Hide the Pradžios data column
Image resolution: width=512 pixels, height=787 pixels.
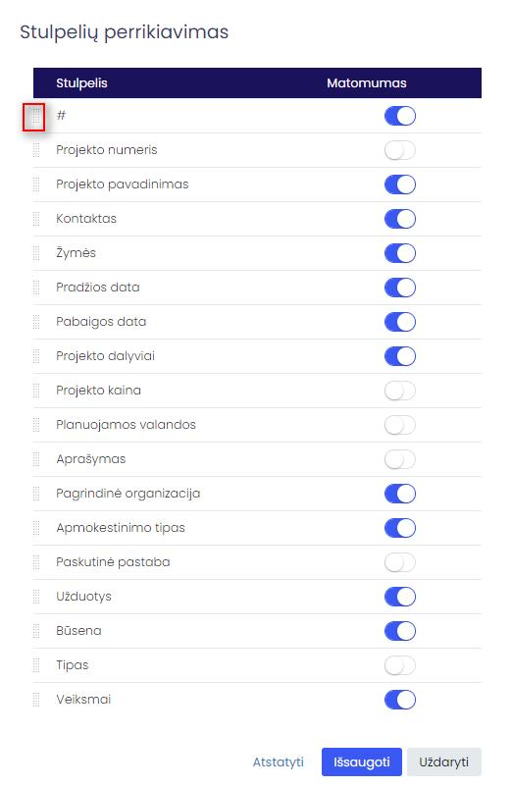click(399, 288)
